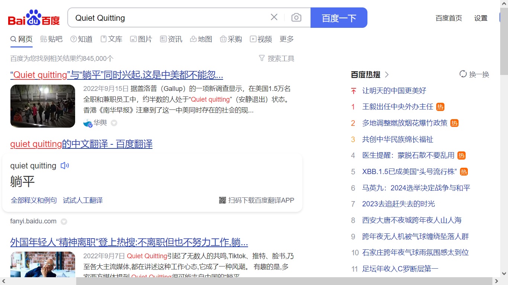
Task: Switch to the 地图 tab
Action: pyautogui.click(x=201, y=39)
